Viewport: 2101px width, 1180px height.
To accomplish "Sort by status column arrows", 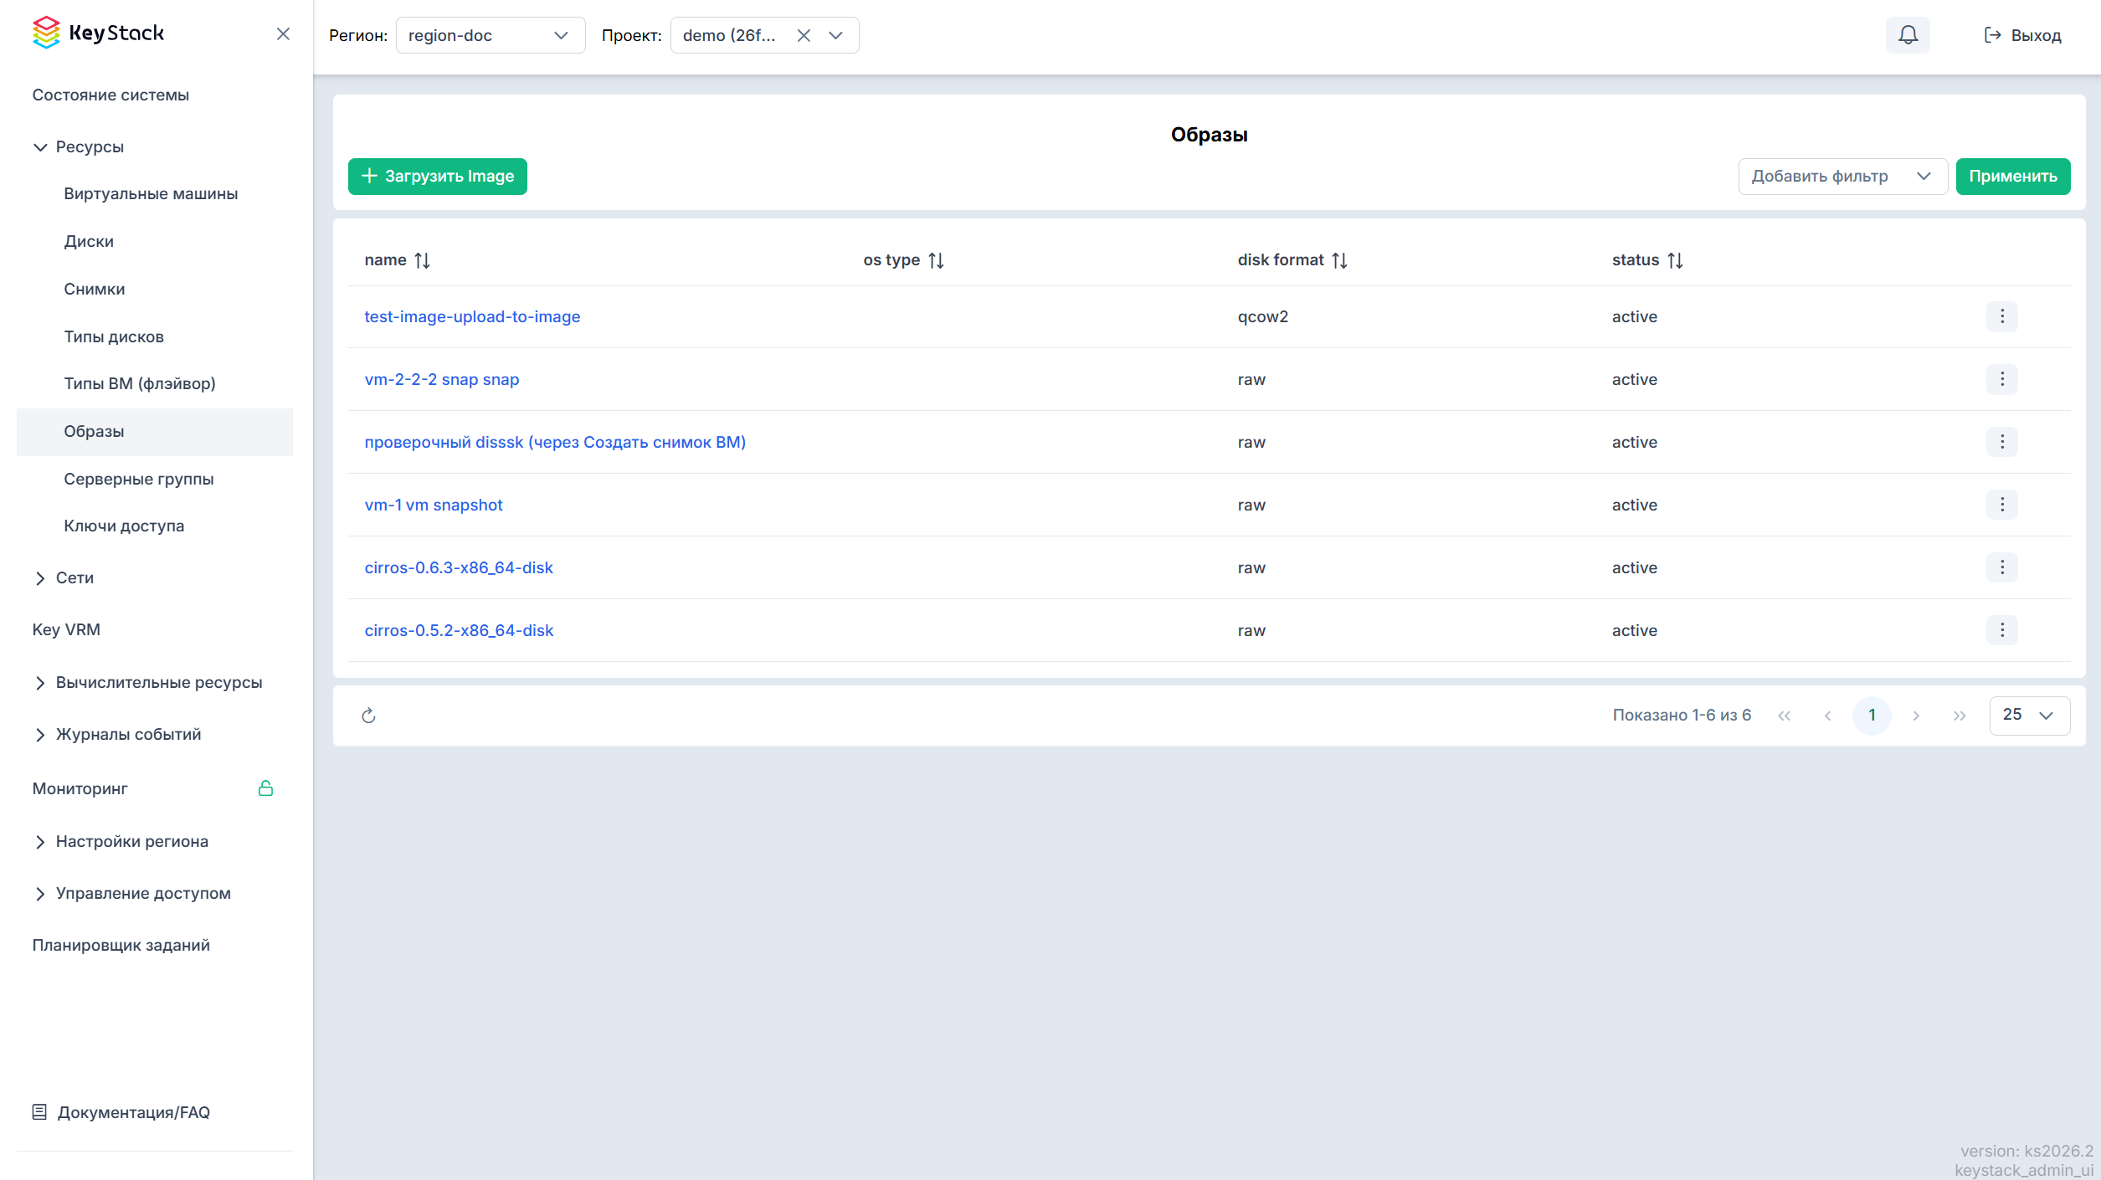I will click(x=1675, y=260).
